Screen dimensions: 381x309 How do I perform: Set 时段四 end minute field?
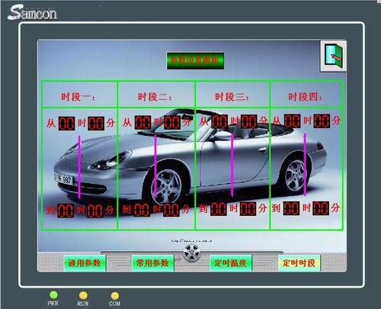point(321,208)
